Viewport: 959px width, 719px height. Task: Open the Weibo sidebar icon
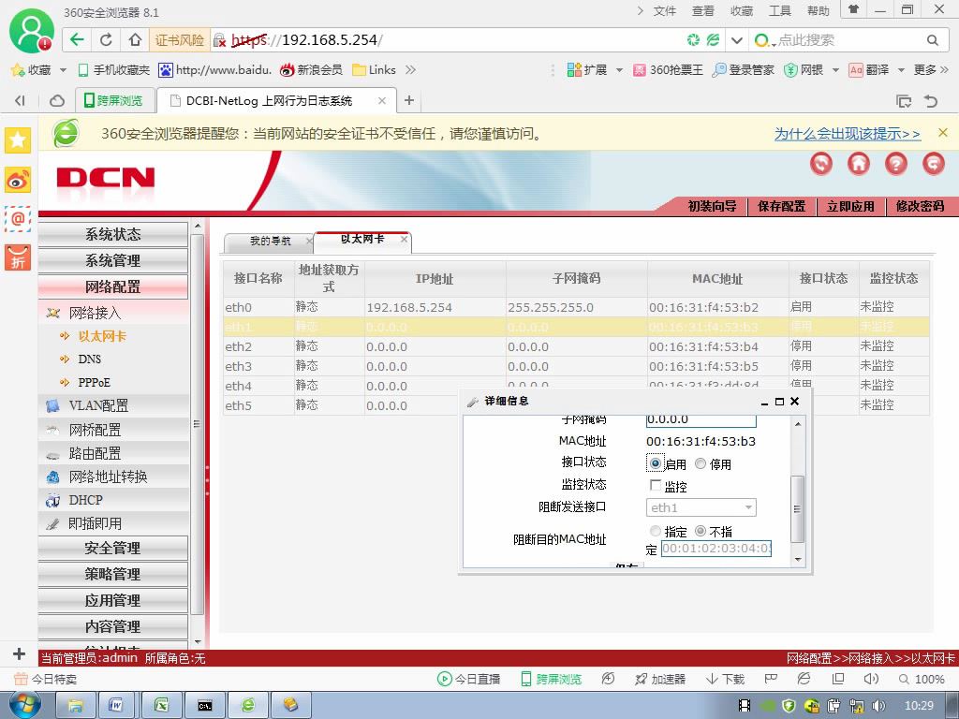[18, 180]
